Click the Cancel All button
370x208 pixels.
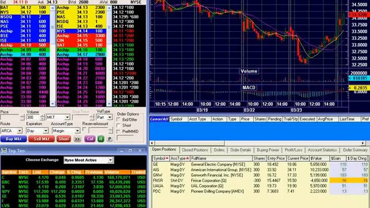click(159, 119)
